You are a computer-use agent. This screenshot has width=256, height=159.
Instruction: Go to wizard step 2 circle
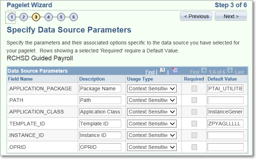pos(24,17)
